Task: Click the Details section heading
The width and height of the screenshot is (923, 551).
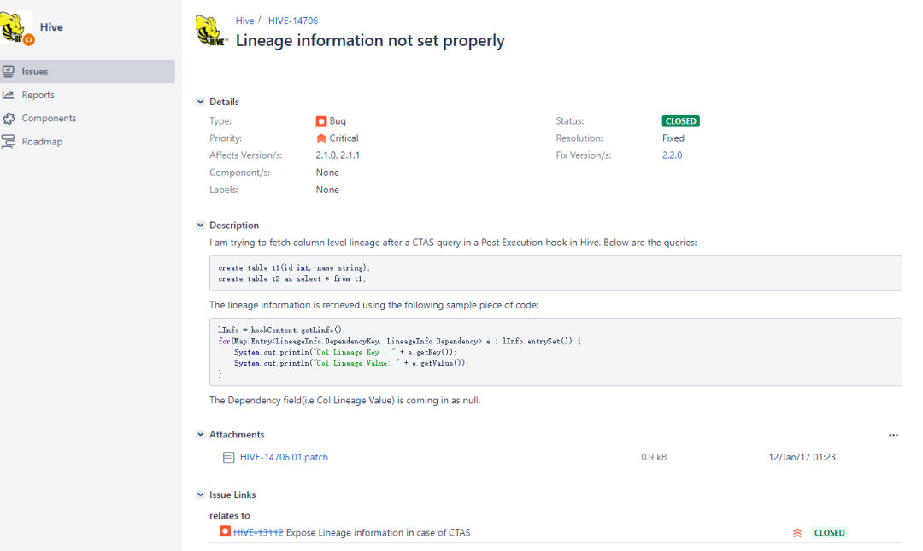Action: tap(224, 102)
